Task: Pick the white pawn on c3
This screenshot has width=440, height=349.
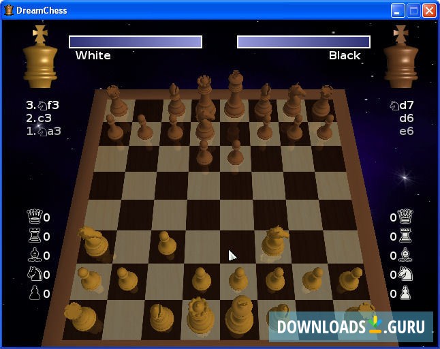Action: 167,243
